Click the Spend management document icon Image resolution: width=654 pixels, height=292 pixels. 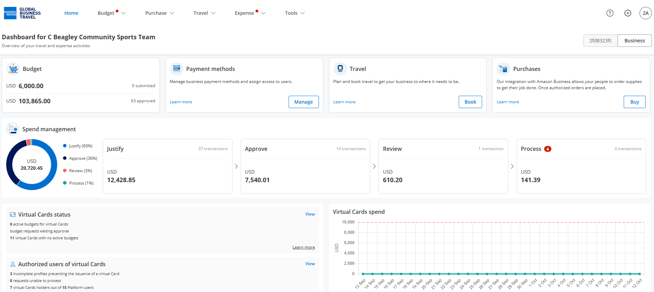pos(13,129)
